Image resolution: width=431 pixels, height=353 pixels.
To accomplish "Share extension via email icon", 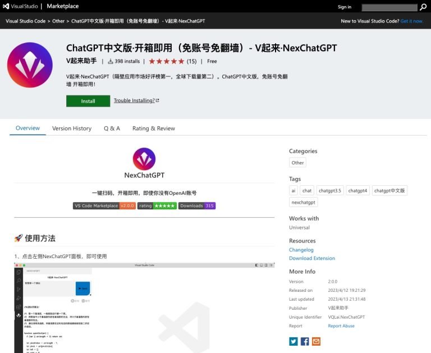I will (316, 341).
